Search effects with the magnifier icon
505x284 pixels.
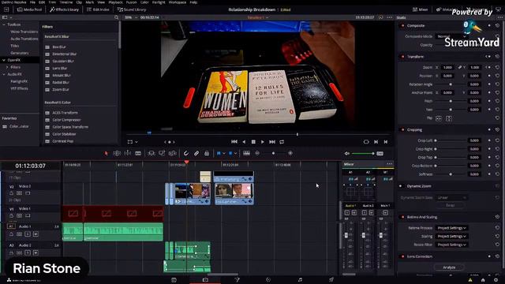[x=117, y=17]
